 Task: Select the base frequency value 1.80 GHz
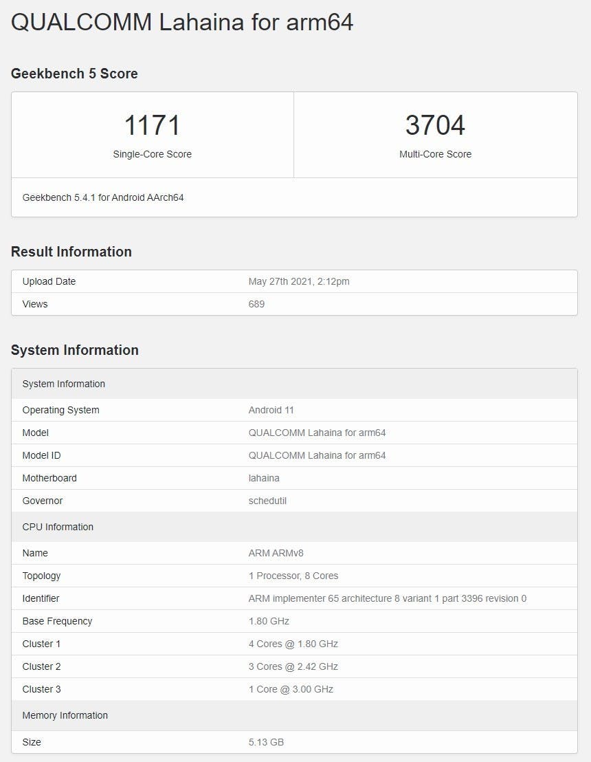click(x=269, y=621)
